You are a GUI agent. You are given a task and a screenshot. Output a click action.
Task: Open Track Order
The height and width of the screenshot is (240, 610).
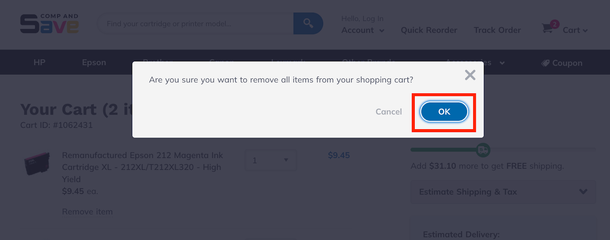point(497,30)
